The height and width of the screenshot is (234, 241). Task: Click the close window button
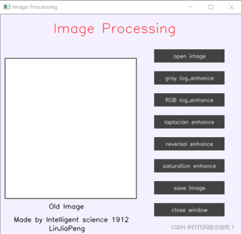[189, 210]
